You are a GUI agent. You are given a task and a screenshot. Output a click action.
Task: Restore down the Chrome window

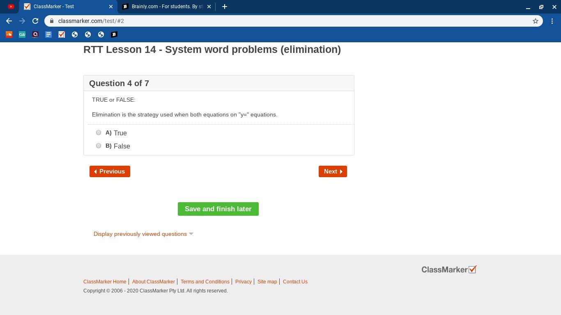[541, 7]
